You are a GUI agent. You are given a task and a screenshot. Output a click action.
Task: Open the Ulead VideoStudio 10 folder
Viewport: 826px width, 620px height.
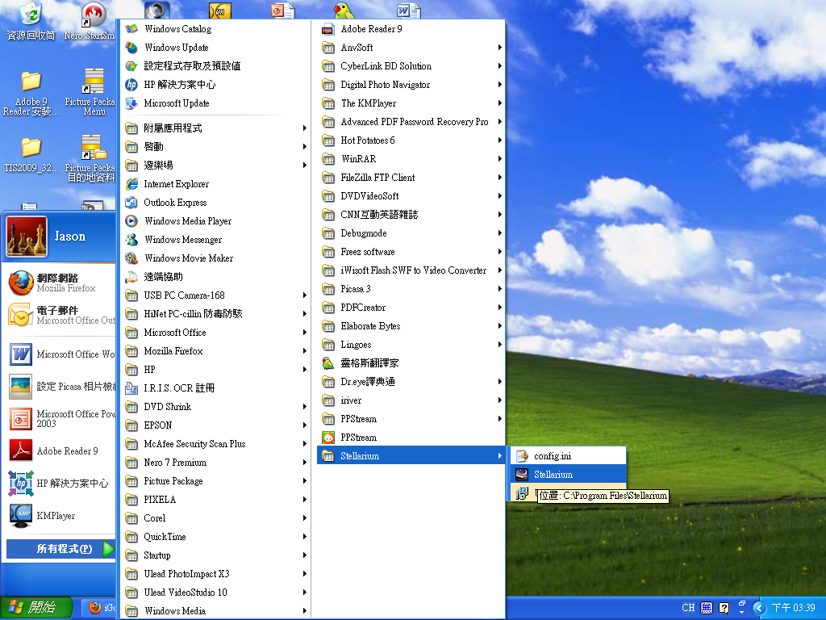click(x=216, y=593)
